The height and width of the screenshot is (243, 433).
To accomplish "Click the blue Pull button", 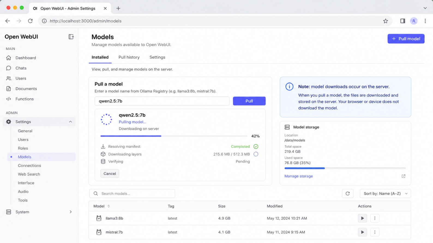I will (x=249, y=101).
